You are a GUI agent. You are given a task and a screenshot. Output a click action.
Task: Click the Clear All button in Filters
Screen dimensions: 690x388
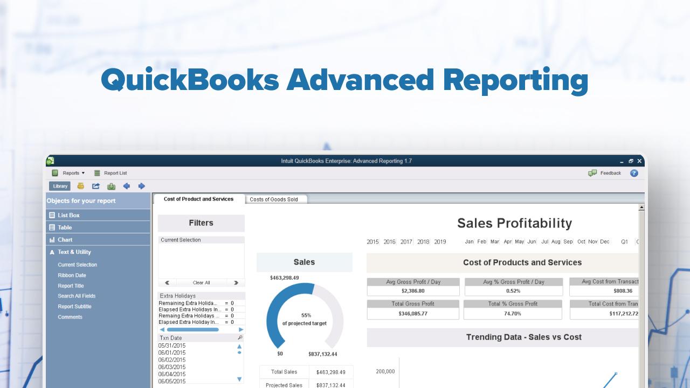click(x=202, y=282)
